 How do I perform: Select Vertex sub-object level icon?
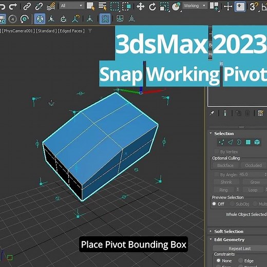click(x=221, y=142)
